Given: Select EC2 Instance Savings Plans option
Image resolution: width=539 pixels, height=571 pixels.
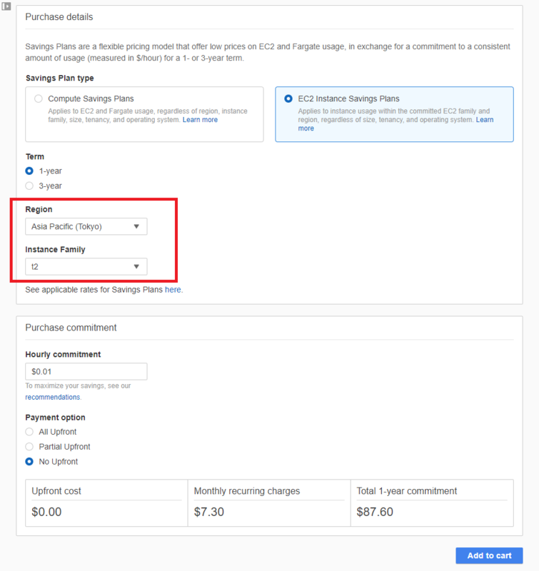Looking at the screenshot, I should 288,98.
